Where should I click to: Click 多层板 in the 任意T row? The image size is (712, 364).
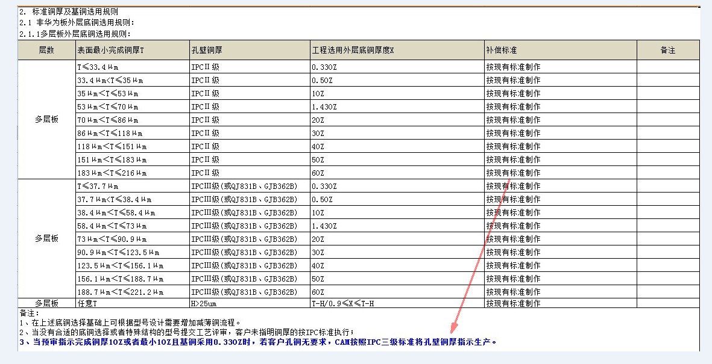click(47, 303)
